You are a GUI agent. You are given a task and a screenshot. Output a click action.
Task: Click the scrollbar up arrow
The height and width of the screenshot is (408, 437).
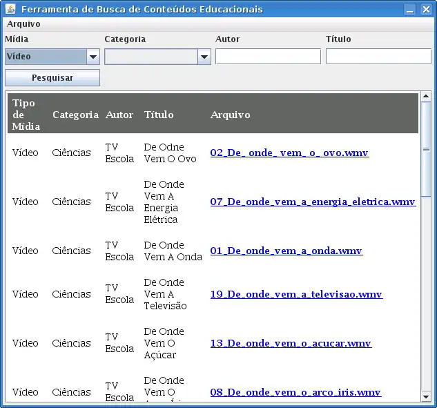coord(426,96)
